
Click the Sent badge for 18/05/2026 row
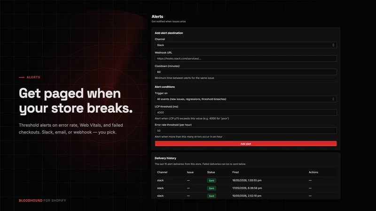click(x=211, y=181)
